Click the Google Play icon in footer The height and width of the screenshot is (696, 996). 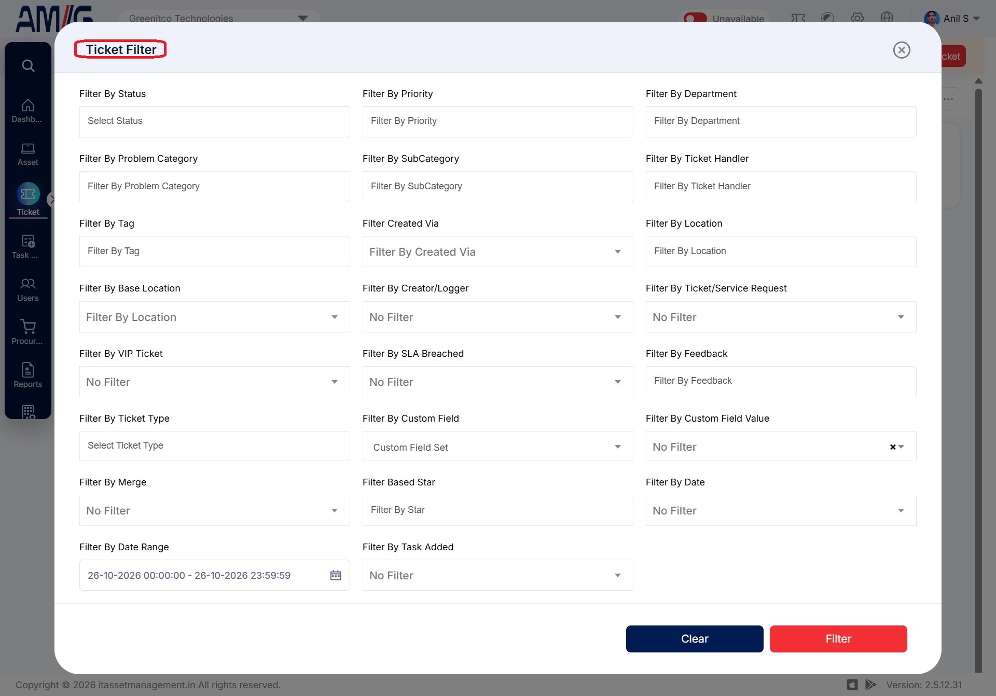pos(870,685)
